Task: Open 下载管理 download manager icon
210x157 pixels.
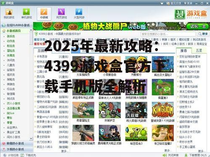Action: coord(186,155)
